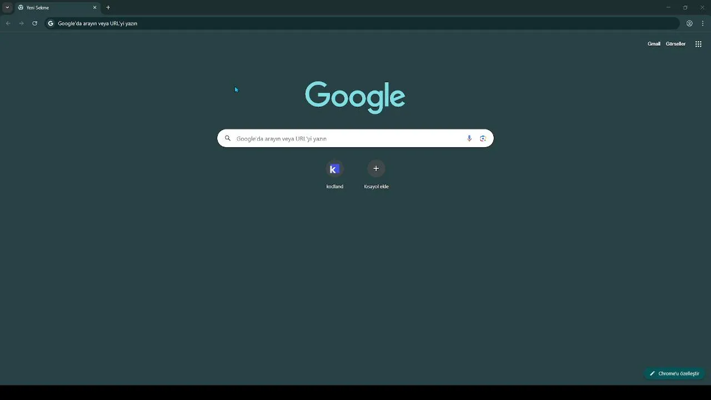Go forward using the forward arrow

pyautogui.click(x=21, y=23)
